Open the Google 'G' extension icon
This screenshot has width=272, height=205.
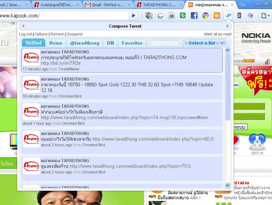pos(160,16)
